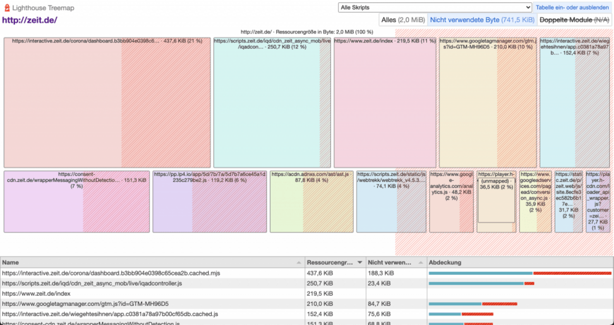This screenshot has height=325, width=614.
Task: Select the Alles view mode
Action: (x=402, y=20)
